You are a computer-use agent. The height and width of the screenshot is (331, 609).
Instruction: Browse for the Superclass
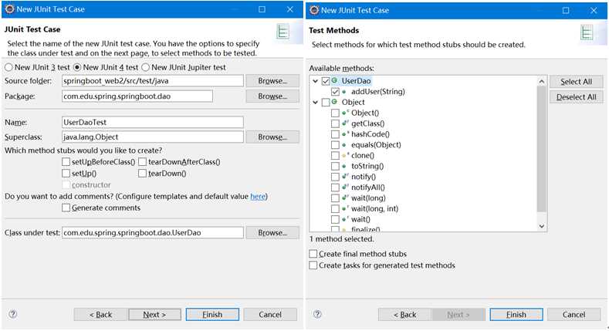click(x=272, y=137)
